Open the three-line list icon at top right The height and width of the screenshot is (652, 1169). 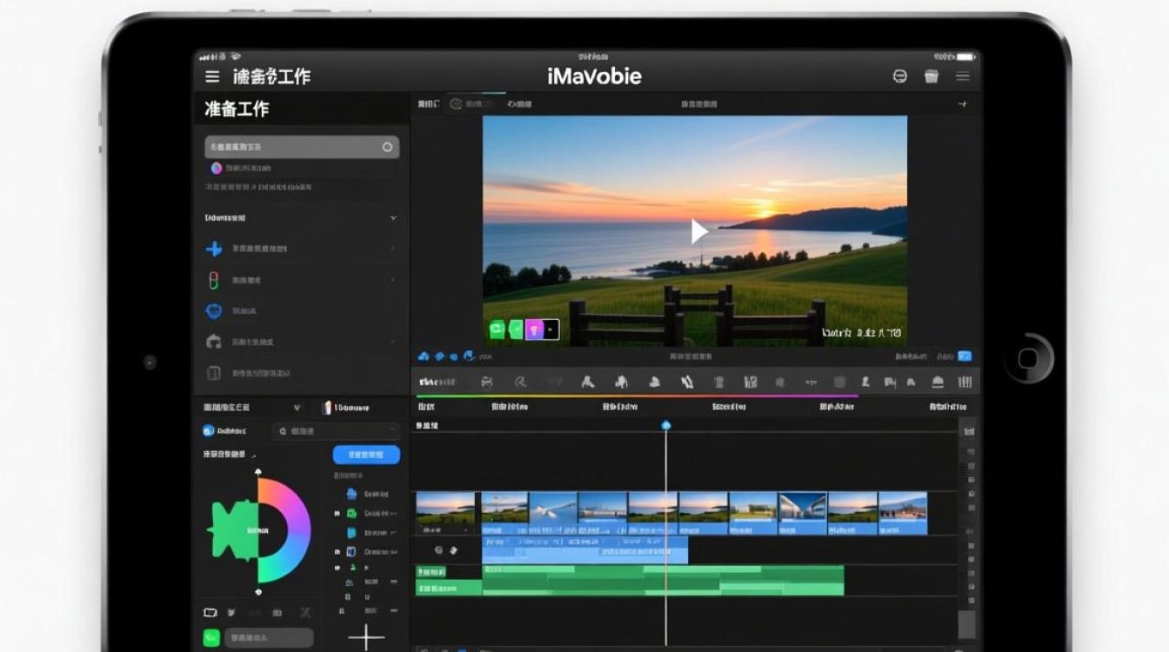click(x=963, y=77)
